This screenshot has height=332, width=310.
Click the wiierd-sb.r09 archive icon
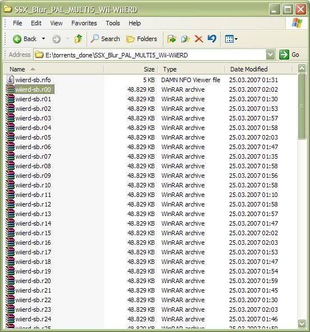10,176
